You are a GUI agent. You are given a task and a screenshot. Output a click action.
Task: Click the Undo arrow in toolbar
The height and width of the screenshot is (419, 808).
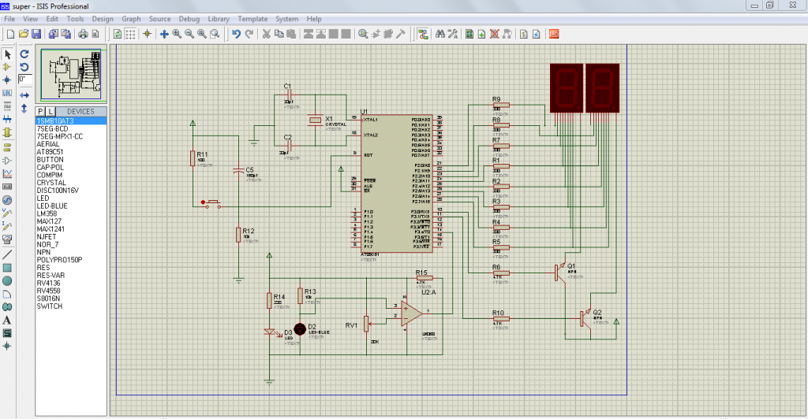click(236, 34)
